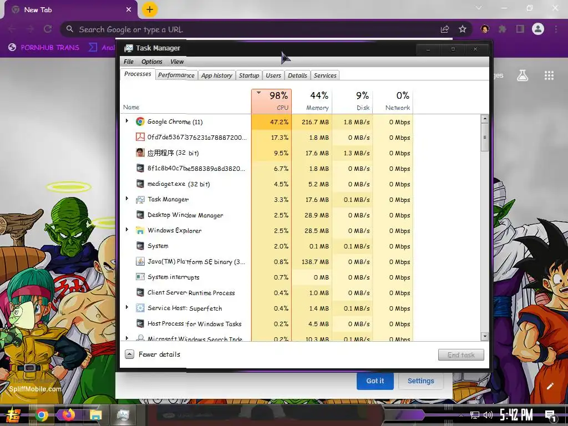Click the Task Manager taskbar icon
The image size is (568, 426).
point(123,415)
